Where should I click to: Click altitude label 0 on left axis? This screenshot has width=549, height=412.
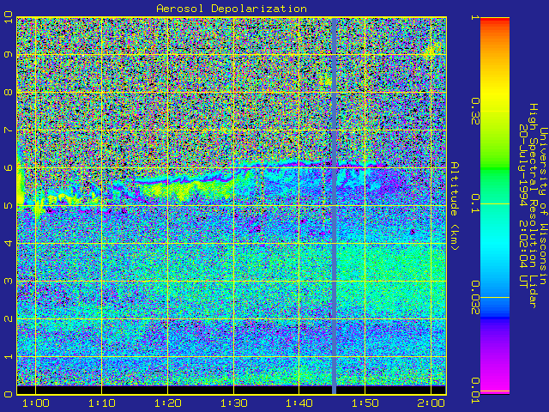point(8,394)
